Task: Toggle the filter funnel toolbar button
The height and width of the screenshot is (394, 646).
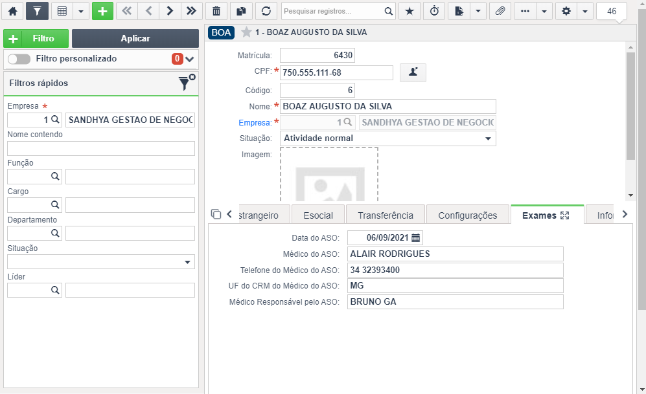Action: tap(37, 11)
